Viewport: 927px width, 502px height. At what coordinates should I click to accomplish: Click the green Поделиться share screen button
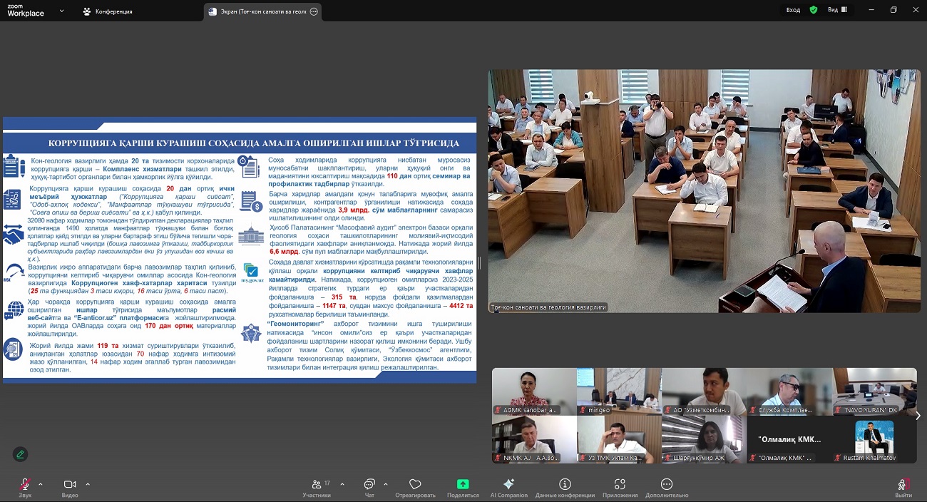click(x=463, y=486)
